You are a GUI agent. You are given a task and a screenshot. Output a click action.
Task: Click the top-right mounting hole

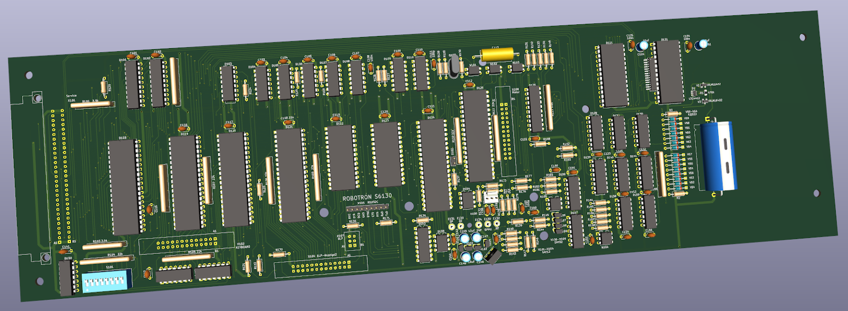coord(802,37)
